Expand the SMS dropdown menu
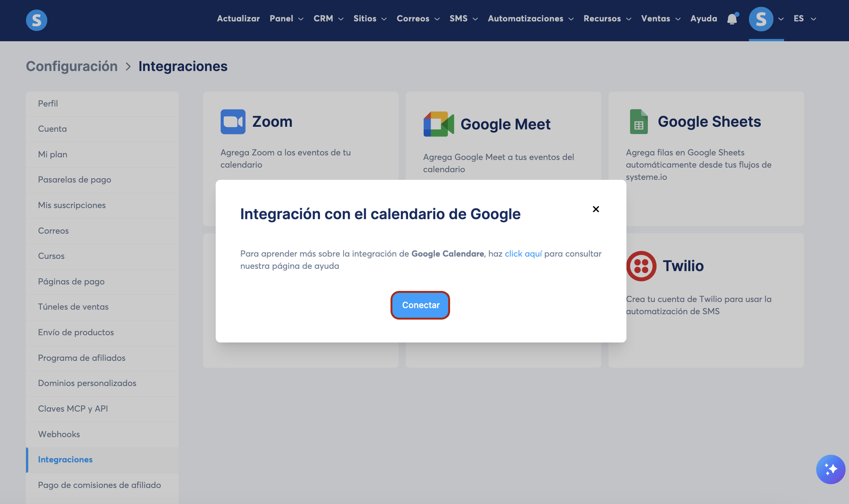This screenshot has height=504, width=849. pyautogui.click(x=464, y=19)
